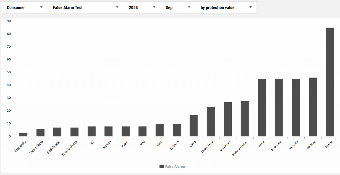Select the Trend Micro bar
The height and width of the screenshot is (175, 340).
[x=40, y=133]
